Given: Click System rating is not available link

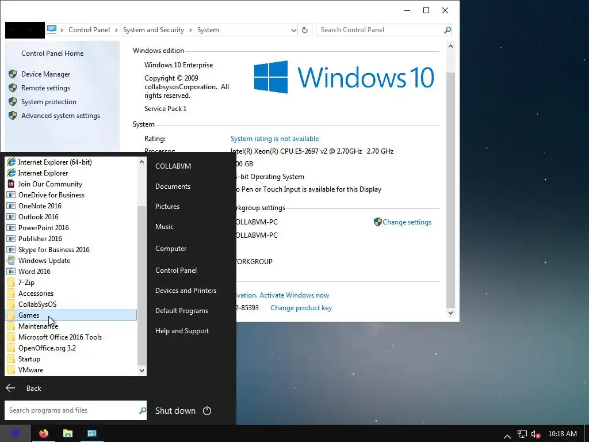Looking at the screenshot, I should pos(274,139).
